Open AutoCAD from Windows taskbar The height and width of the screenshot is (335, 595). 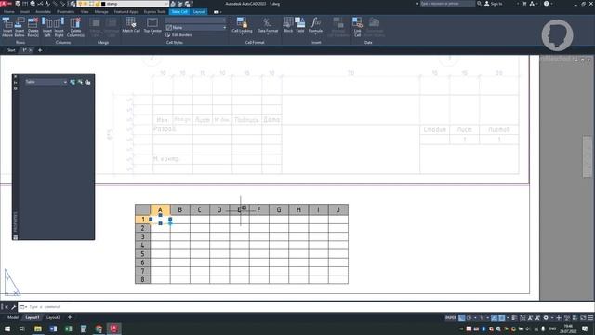(113, 328)
